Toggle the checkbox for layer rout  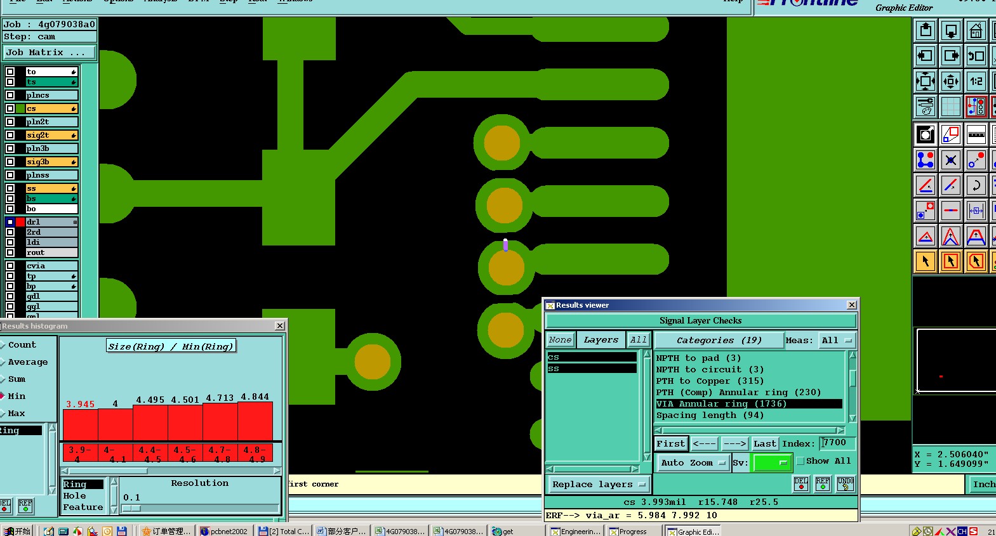click(x=10, y=252)
